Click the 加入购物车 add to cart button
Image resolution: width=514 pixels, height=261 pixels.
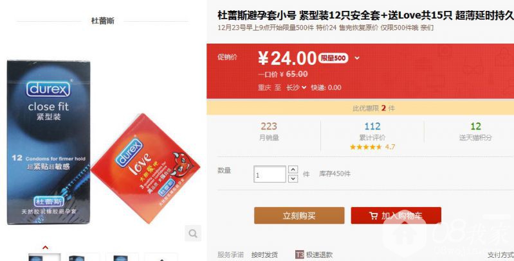396,215
